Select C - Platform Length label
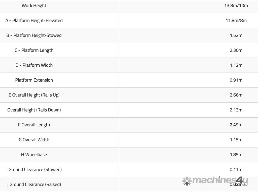 click(34, 50)
